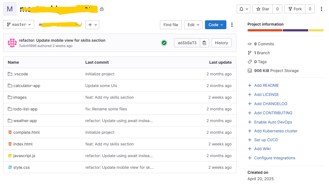The height and width of the screenshot is (186, 329).
Task: Click the orange segment of the language bar
Action: point(264,30)
